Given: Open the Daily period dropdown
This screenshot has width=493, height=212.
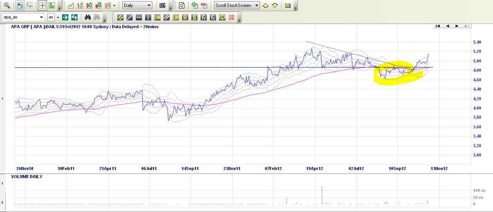Looking at the screenshot, I should [x=137, y=5].
